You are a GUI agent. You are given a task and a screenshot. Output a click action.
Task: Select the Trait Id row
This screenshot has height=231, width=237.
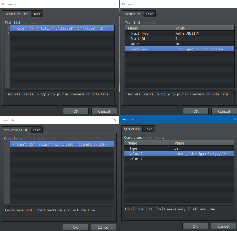[x=179, y=39]
